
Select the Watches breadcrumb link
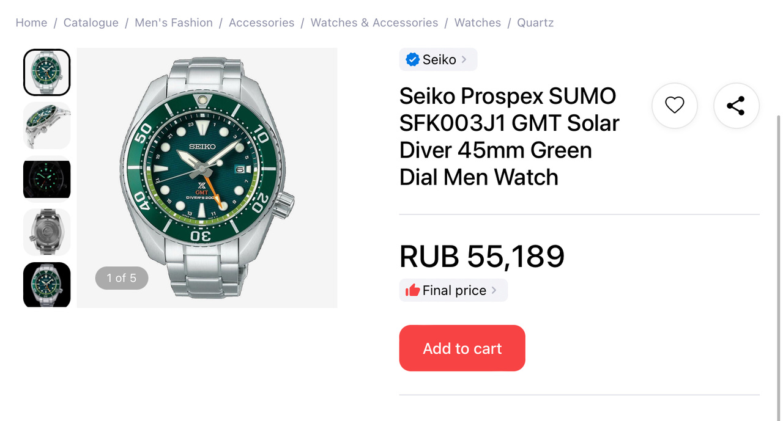click(477, 23)
